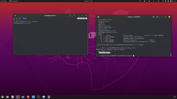This screenshot has width=177, height=99.
Task: Click the '<Restrictions>' entry
Action: point(105,26)
